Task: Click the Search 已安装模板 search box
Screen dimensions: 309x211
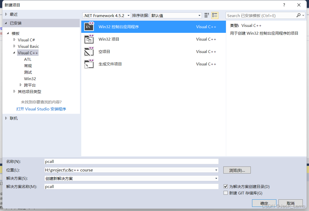Action: 261,16
